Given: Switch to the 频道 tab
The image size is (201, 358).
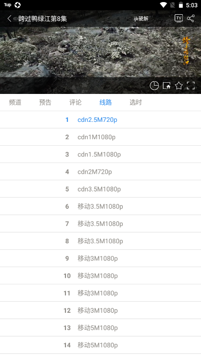Looking at the screenshot, I should pyautogui.click(x=15, y=102).
